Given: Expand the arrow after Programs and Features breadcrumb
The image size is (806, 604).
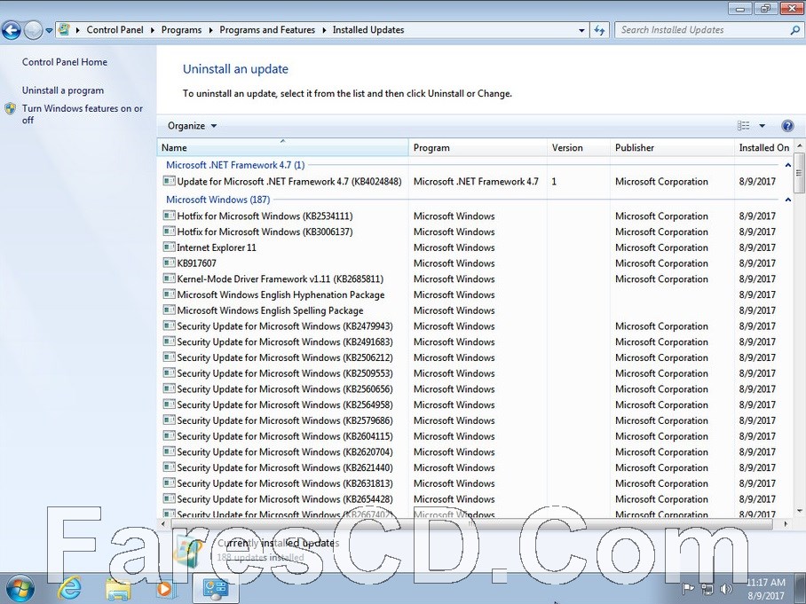Looking at the screenshot, I should coord(324,30).
